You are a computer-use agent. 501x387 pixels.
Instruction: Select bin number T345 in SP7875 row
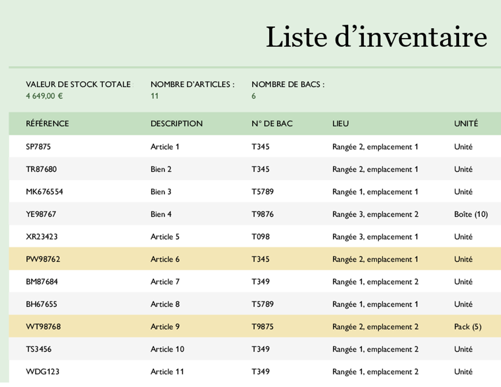[260, 147]
